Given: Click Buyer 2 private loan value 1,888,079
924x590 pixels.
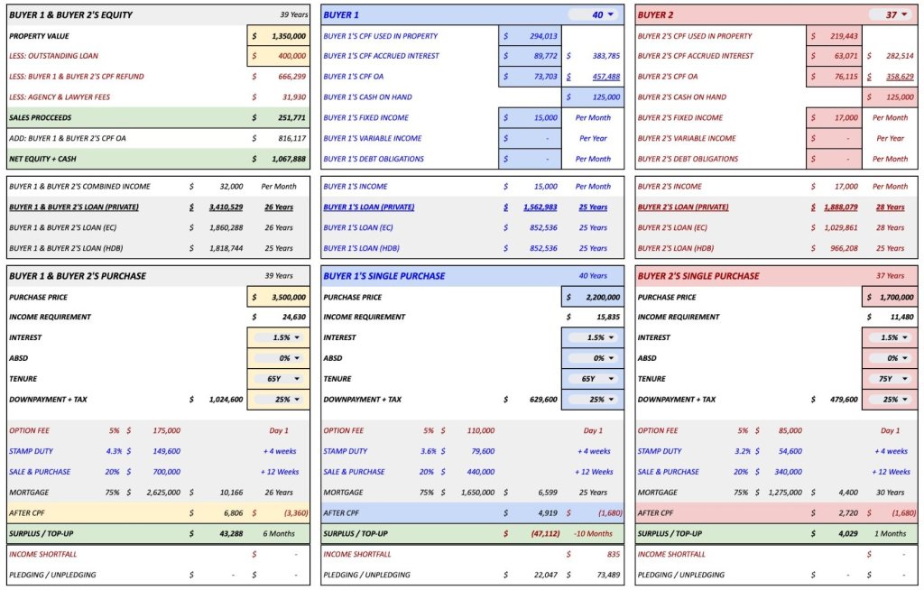Looking at the screenshot, I should click(840, 207).
